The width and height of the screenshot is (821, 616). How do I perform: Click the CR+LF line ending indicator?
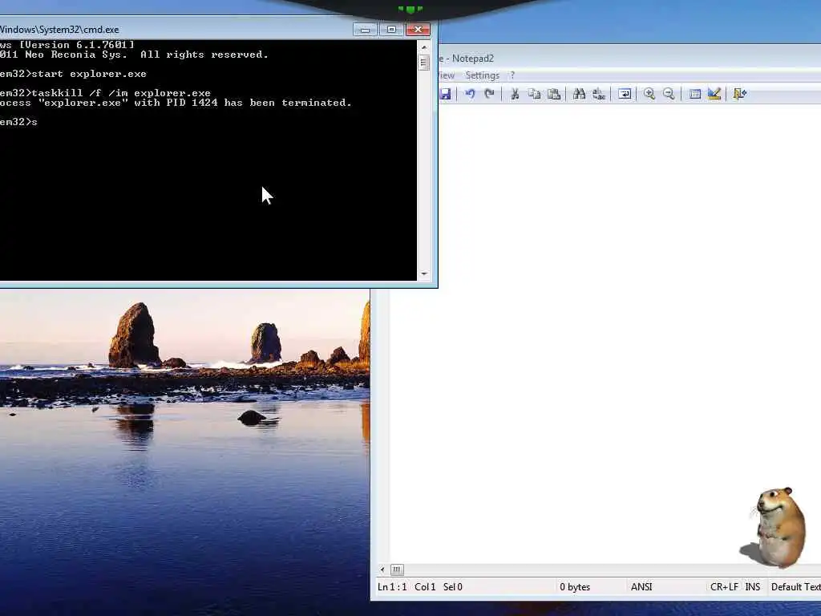(724, 586)
